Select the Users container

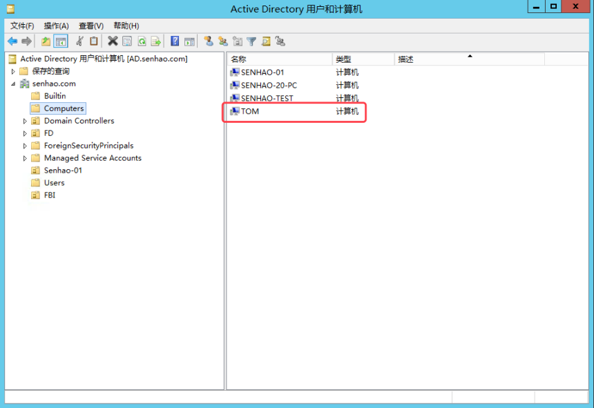tap(54, 183)
